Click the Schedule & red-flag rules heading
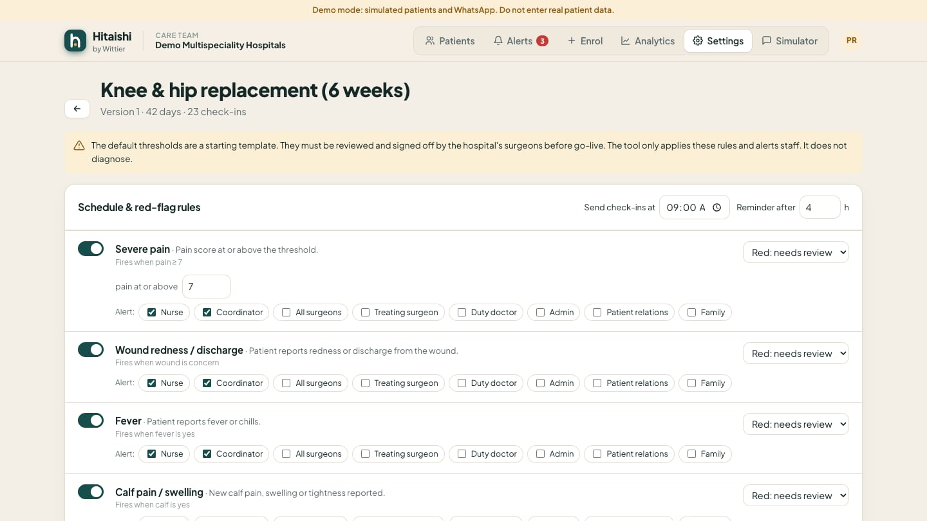Screen dimensions: 927x521 [x=139, y=207]
